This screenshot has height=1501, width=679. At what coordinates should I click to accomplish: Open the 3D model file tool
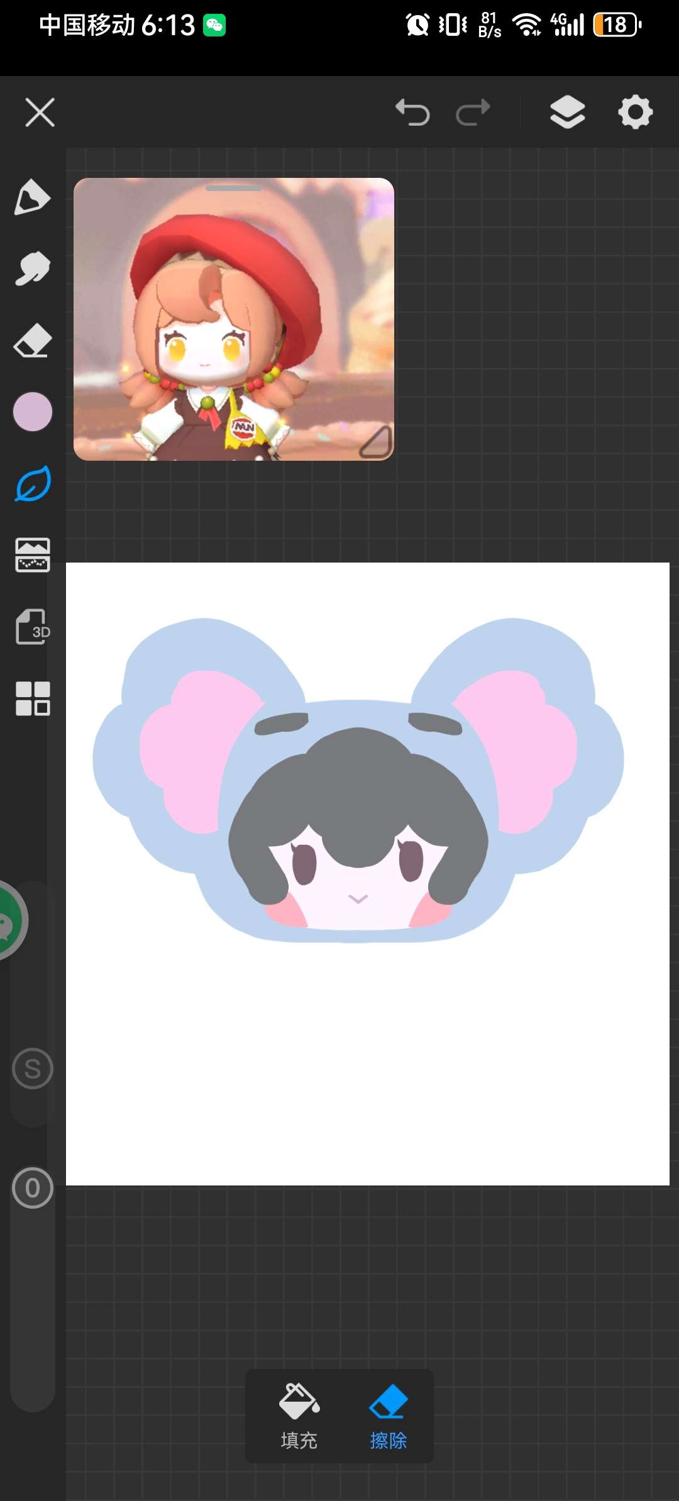pyautogui.click(x=33, y=627)
